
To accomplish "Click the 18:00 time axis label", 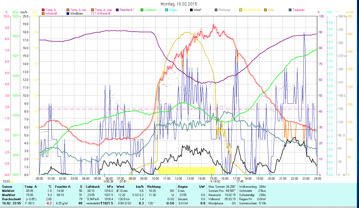I will [248, 178].
